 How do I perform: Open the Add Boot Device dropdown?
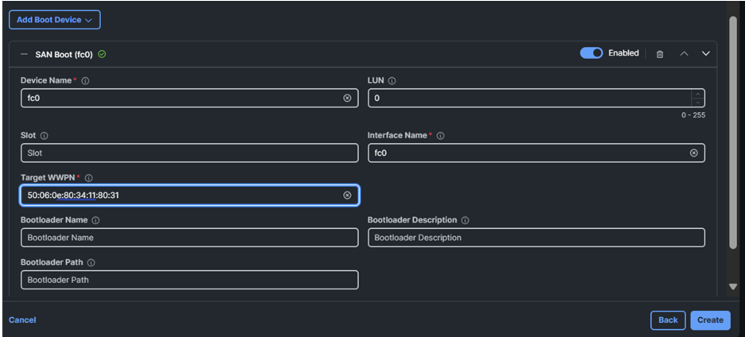(x=54, y=20)
